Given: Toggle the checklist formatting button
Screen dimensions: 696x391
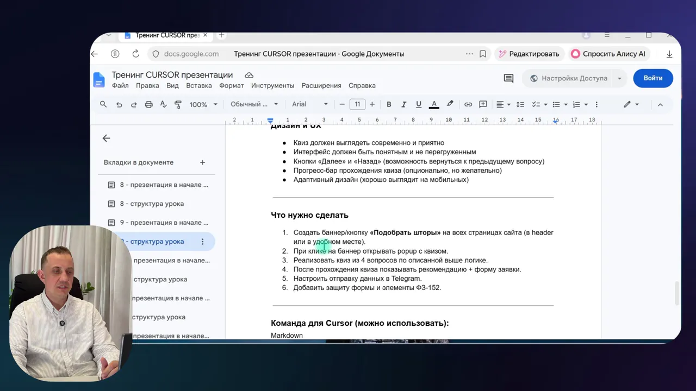Looking at the screenshot, I should point(536,104).
